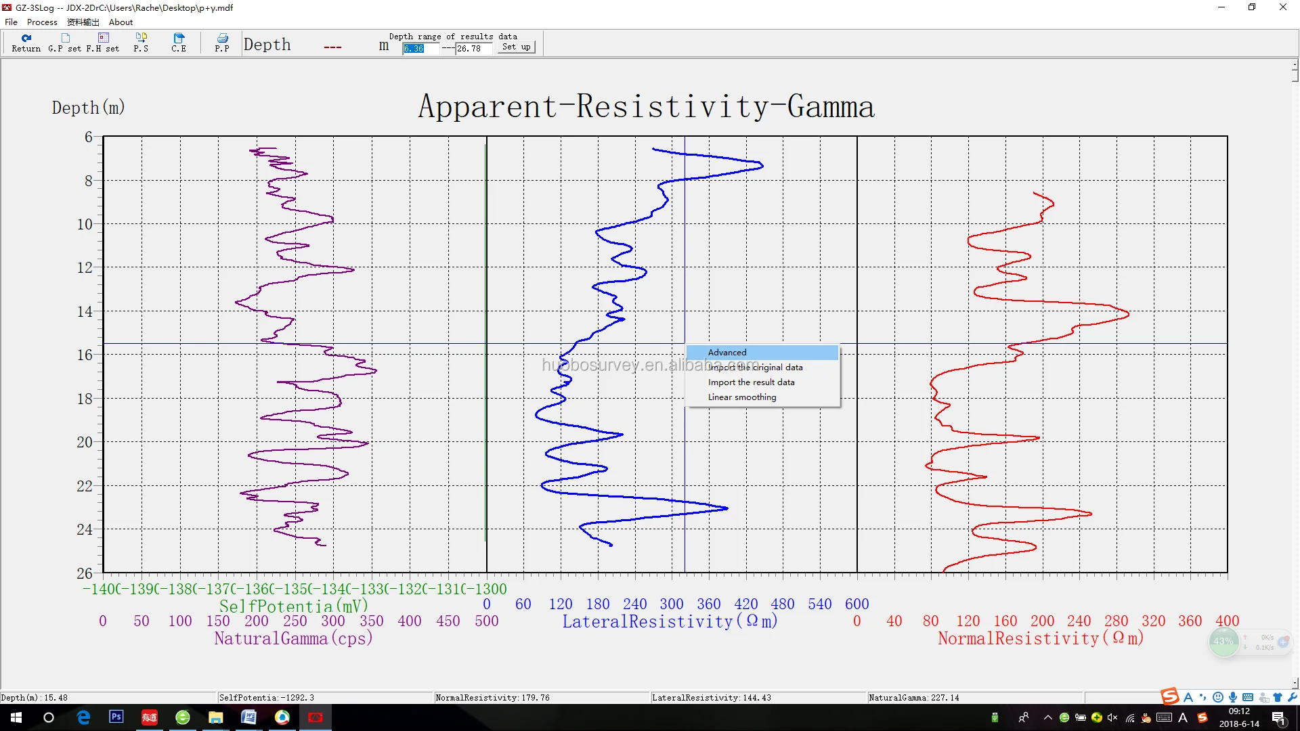Open Photoshop from the taskbar
This screenshot has width=1300, height=731.
coord(116,717)
